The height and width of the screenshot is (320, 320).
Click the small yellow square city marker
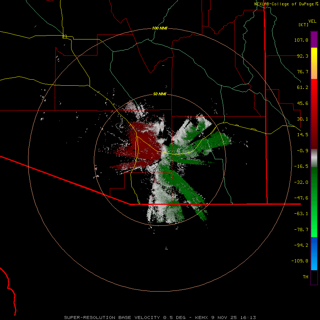[64, 37]
